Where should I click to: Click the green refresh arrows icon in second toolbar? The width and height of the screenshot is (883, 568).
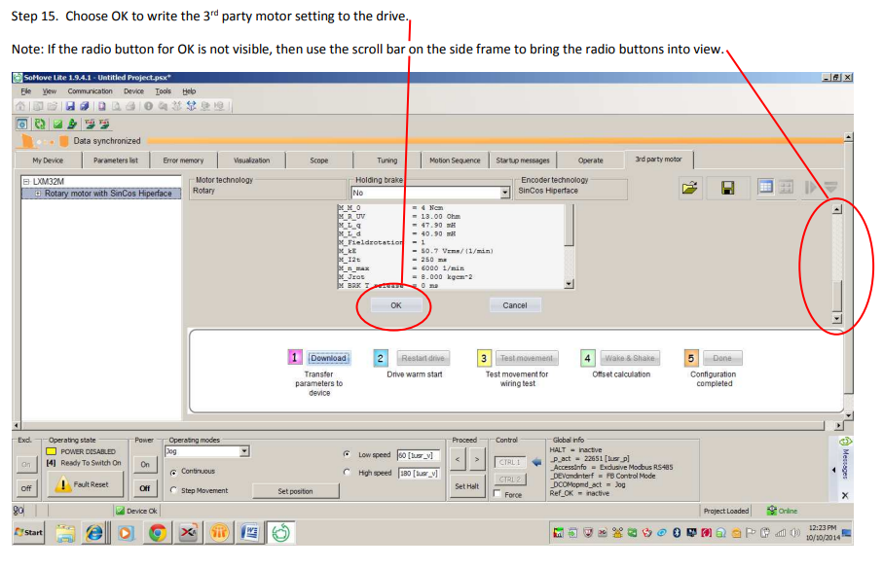[40, 124]
